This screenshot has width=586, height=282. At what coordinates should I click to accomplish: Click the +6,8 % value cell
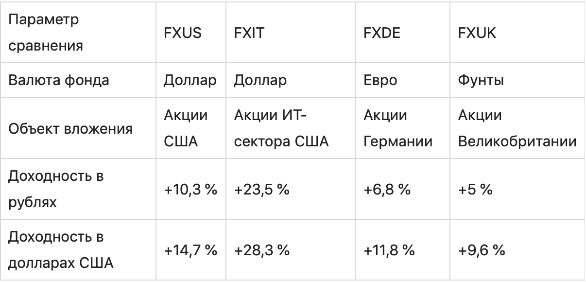387,190
